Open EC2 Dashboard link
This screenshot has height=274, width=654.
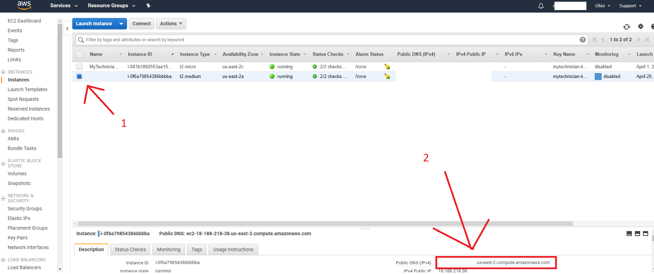click(25, 21)
